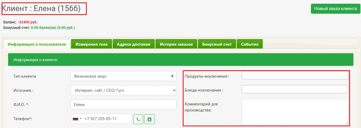Go to the История заказов tab
This screenshot has width=361, height=128.
coord(176,44)
